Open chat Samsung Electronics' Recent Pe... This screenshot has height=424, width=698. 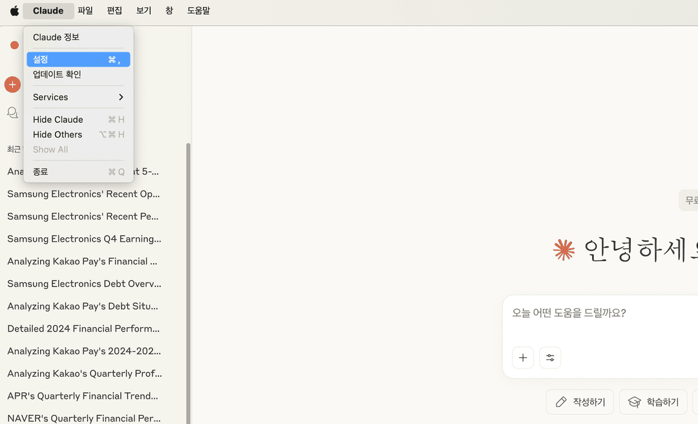[83, 217]
